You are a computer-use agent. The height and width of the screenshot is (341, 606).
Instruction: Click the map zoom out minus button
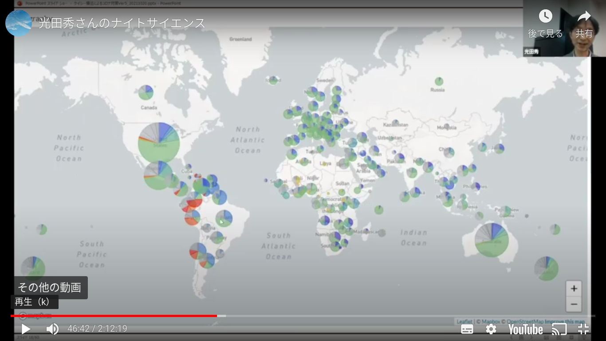click(574, 304)
